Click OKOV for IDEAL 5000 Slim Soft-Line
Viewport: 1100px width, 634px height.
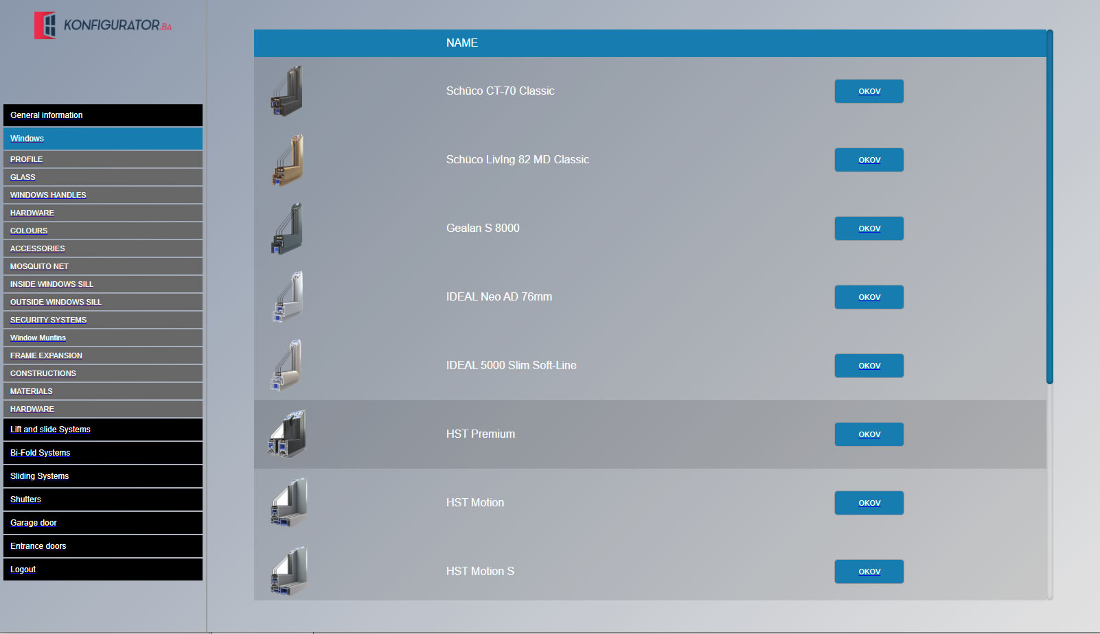click(869, 366)
